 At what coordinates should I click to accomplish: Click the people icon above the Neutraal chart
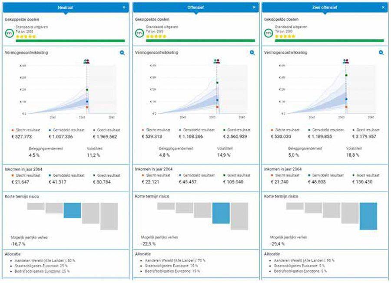86,62
